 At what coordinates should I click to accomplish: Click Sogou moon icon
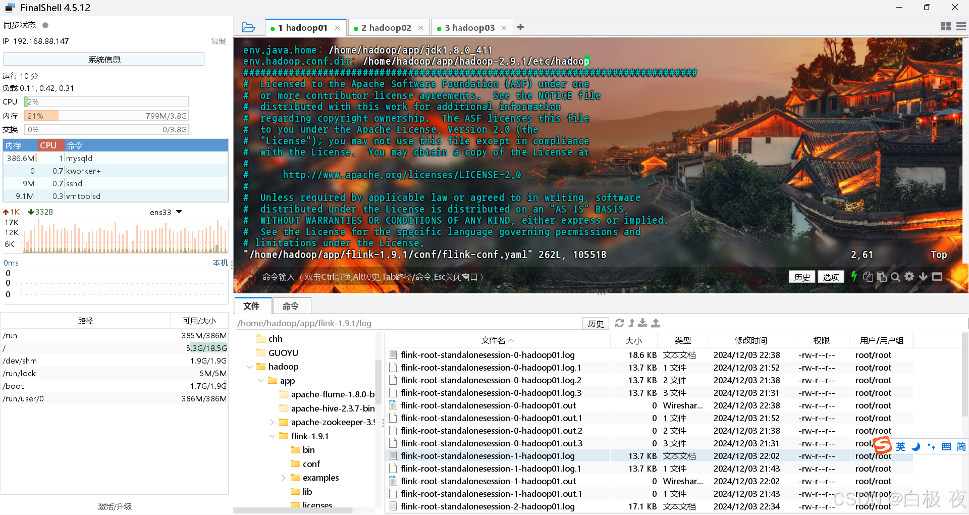pos(916,446)
